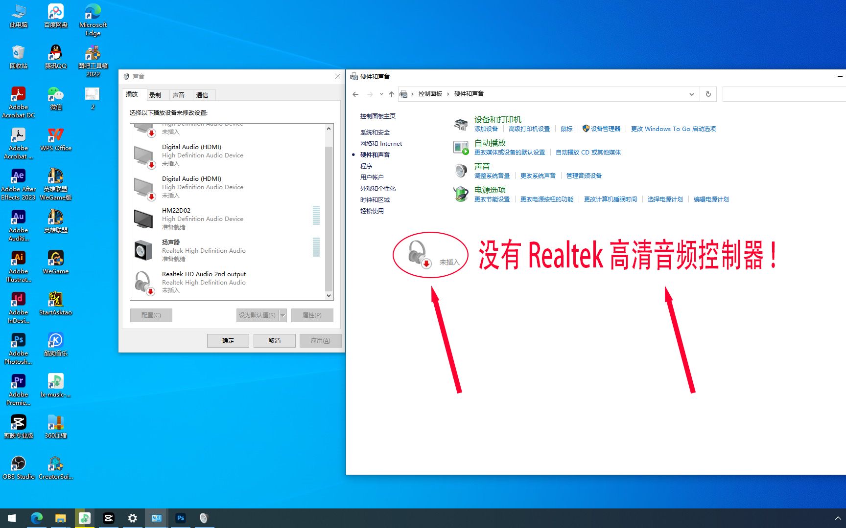This screenshot has width=846, height=528.
Task: Select the WeGame desktop icon
Action: click(56, 262)
